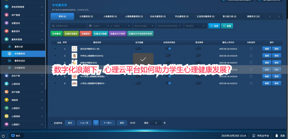This screenshot has width=288, height=139.
Task: Open the start date 未选择 dropdown
Action: click(x=101, y=26)
